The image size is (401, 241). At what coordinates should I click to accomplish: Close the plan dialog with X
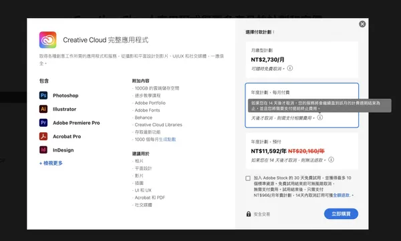362,24
